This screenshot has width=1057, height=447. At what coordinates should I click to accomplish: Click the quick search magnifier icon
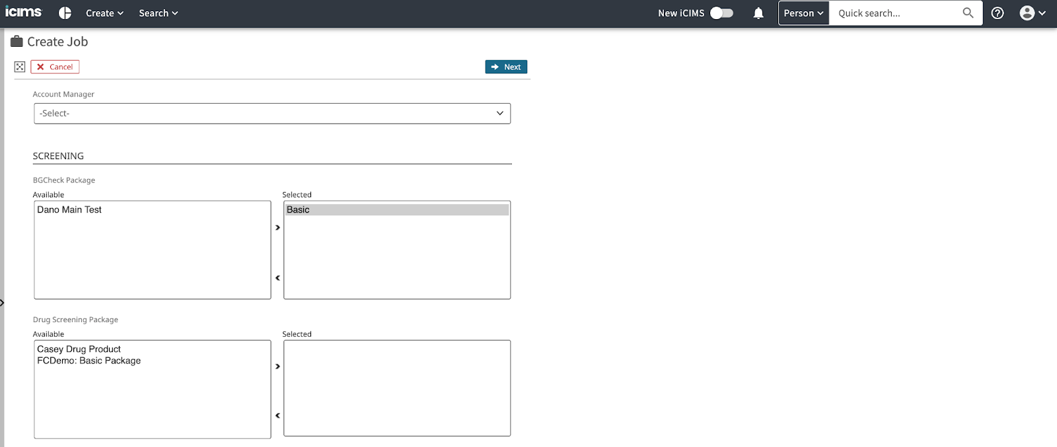968,13
